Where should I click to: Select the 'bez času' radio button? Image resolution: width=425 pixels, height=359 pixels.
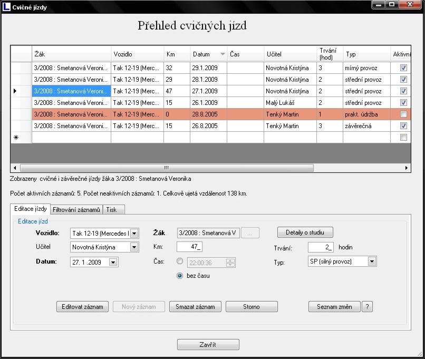pyautogui.click(x=180, y=275)
